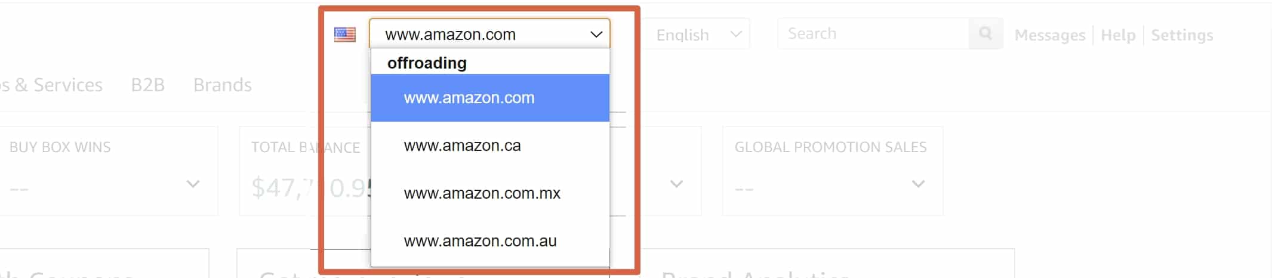Expand the chevron left of Global Promotion Sales
This screenshot has height=278, width=1272.
coord(676,184)
